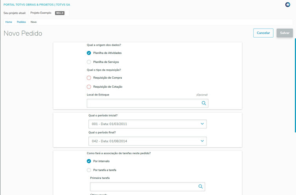
Task: Navigate to Pedidos breadcrumb
Action: 21,22
